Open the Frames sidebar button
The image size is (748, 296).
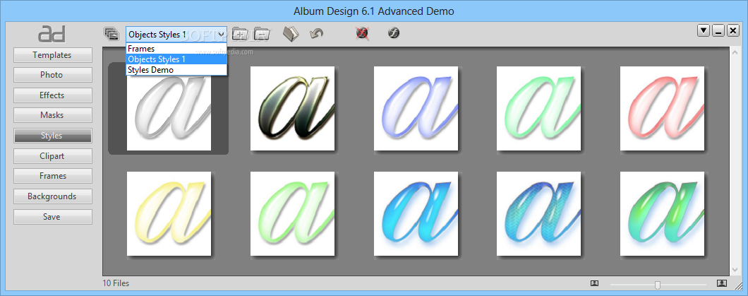point(52,176)
